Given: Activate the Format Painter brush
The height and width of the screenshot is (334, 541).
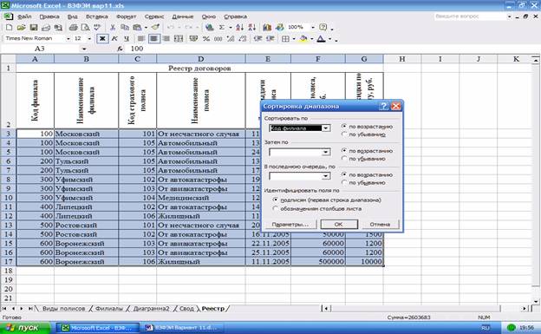Looking at the screenshot, I should [155, 27].
